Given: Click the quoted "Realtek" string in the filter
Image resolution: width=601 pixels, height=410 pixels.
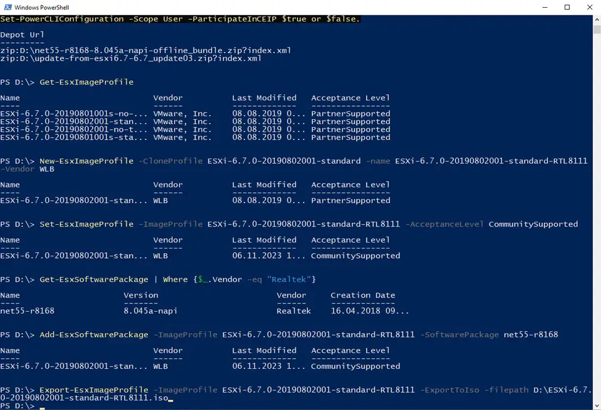Looking at the screenshot, I should pos(289,279).
